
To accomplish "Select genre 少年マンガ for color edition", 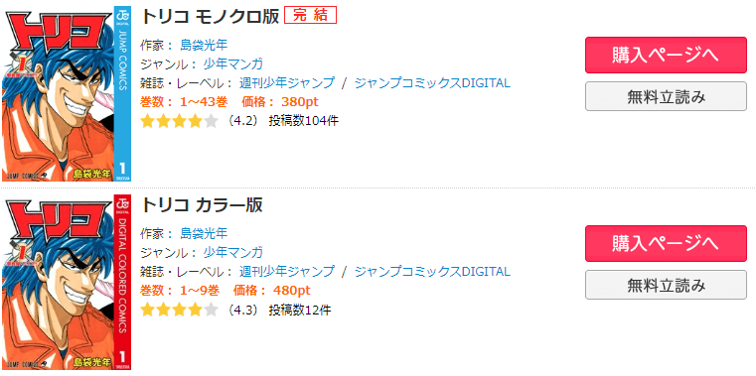I will tap(232, 252).
